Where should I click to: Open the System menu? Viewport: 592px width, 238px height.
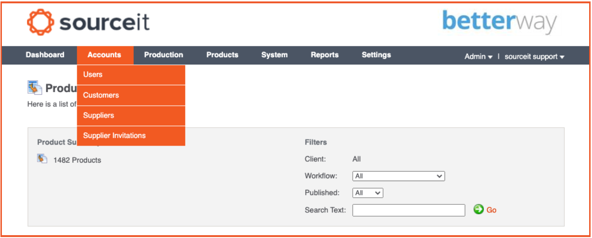coord(274,55)
